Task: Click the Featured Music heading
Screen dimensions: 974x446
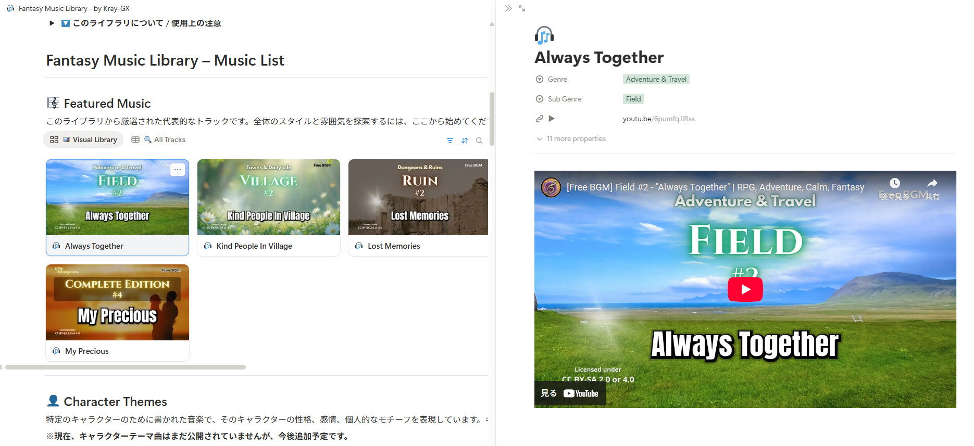Action: pyautogui.click(x=107, y=104)
